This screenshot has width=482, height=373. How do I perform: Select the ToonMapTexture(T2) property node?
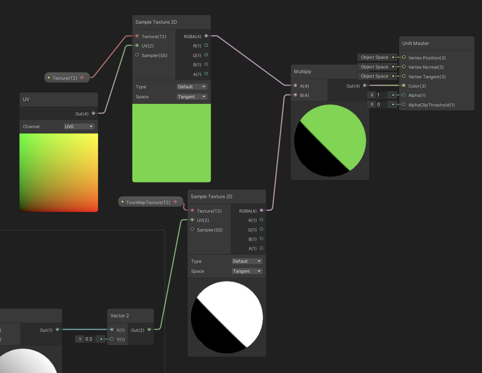[151, 202]
